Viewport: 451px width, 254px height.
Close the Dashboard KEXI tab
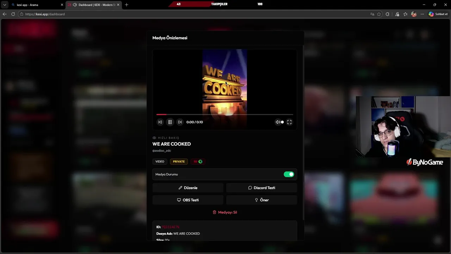pyautogui.click(x=118, y=5)
